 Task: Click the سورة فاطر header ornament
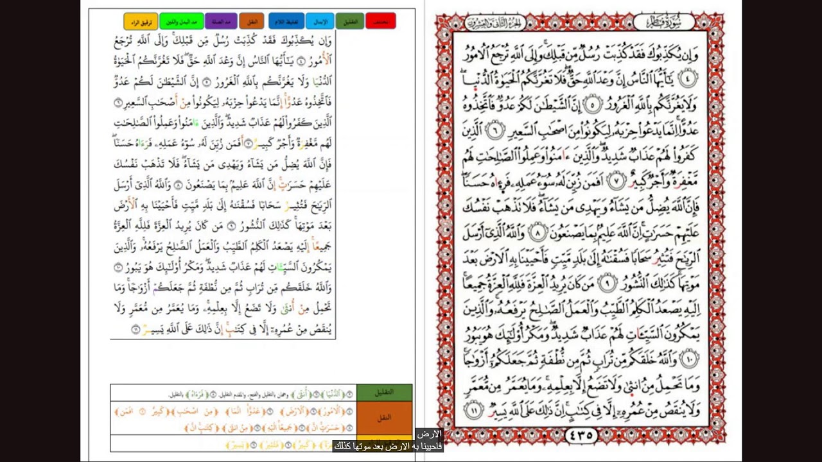[665, 23]
